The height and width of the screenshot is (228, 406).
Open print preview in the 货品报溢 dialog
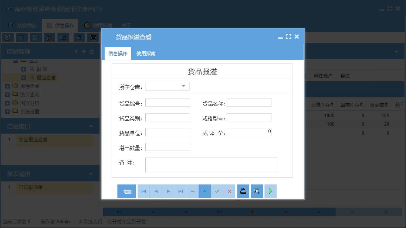click(x=257, y=191)
